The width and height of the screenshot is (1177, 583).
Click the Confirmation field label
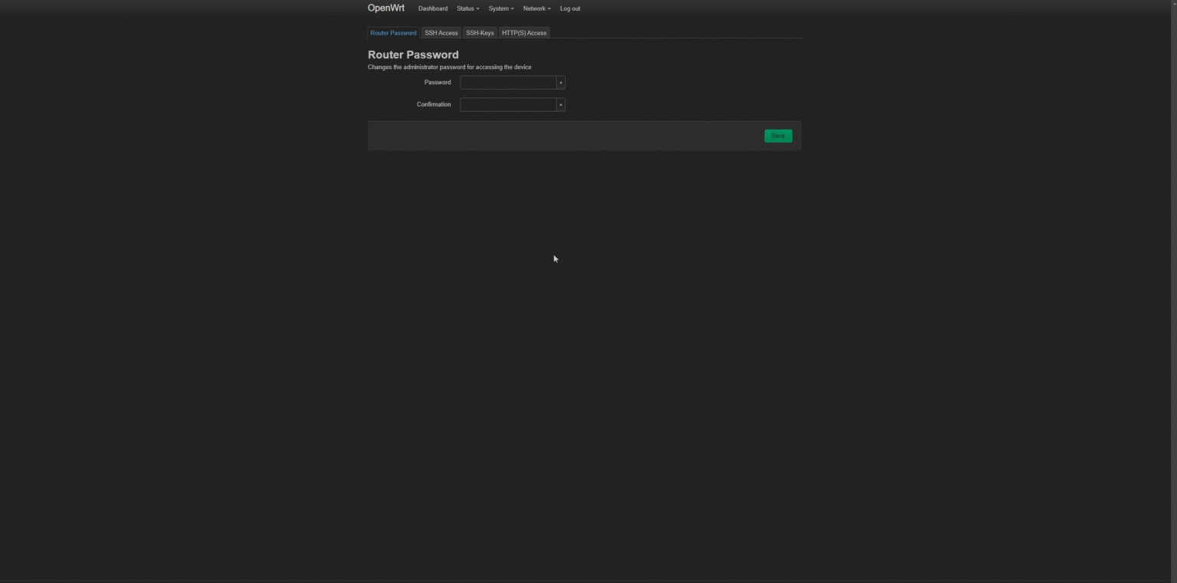point(434,104)
